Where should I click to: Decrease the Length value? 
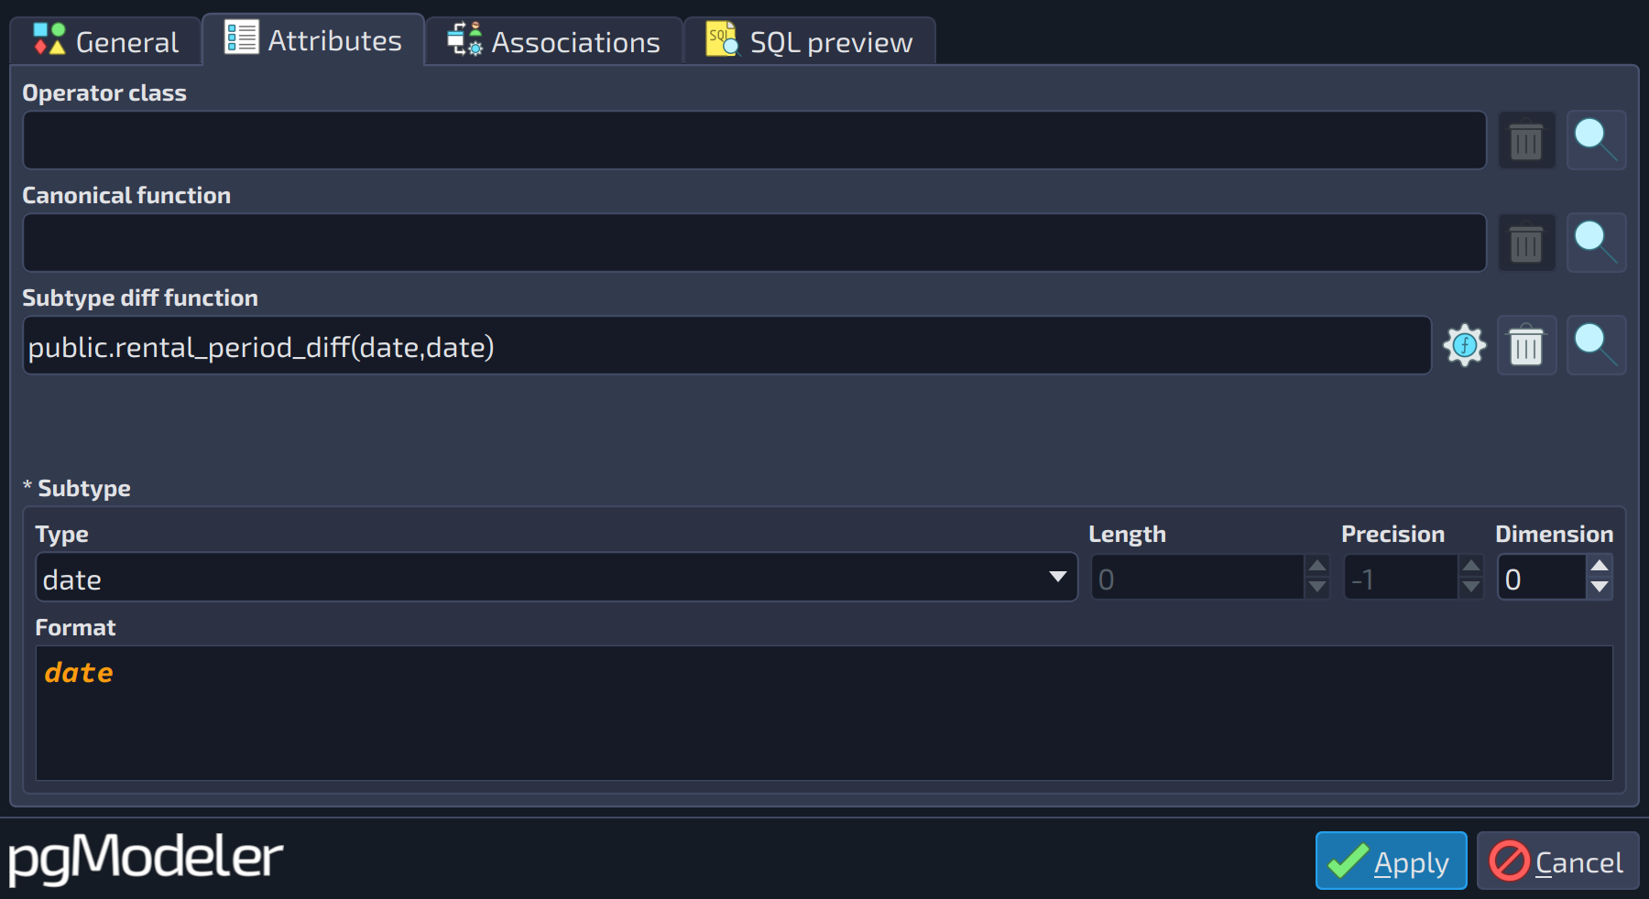click(x=1317, y=588)
